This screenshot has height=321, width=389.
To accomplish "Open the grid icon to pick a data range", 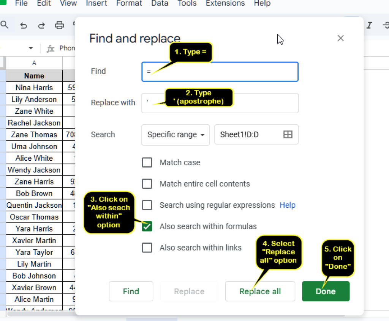I will coord(288,134).
